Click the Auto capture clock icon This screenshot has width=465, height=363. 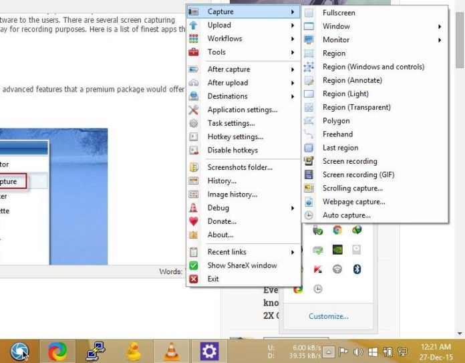[x=309, y=215]
